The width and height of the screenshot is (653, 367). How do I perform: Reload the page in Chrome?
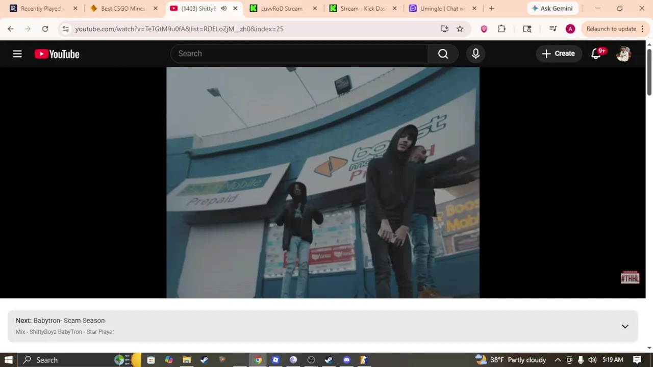45,29
